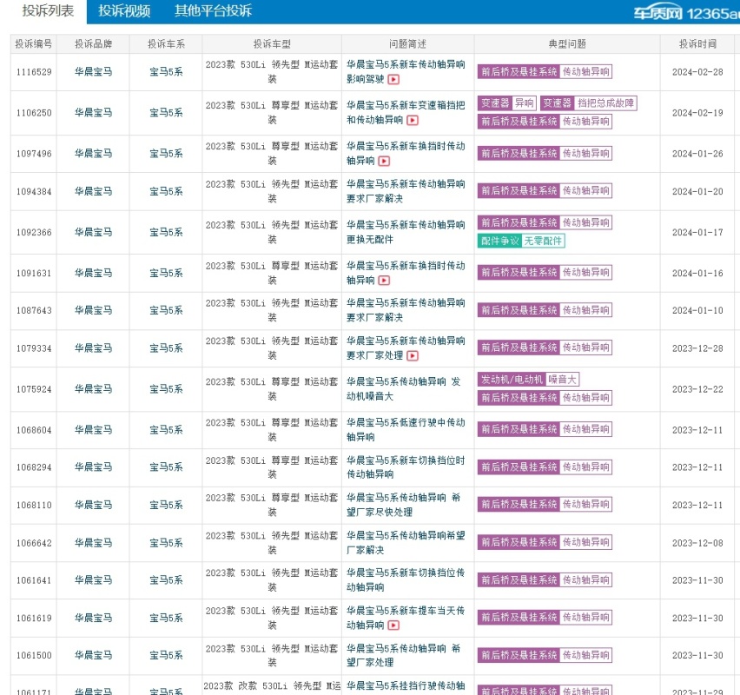Click the green 配件争议 无零配件 tag

521,241
